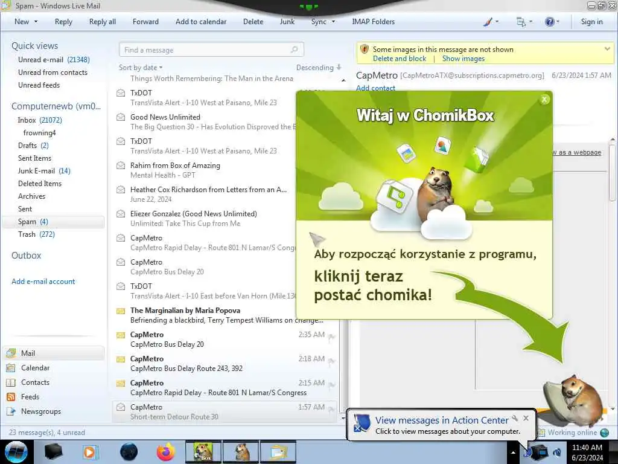The height and width of the screenshot is (464, 618).
Task: Click the wrench icon in Action Center balloon
Action: (x=515, y=418)
